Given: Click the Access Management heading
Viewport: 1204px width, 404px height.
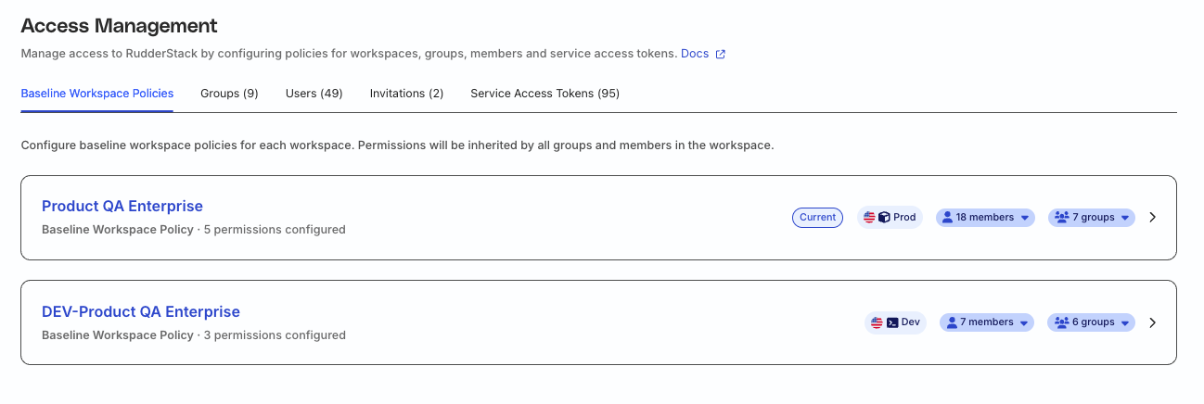Looking at the screenshot, I should click(x=119, y=26).
